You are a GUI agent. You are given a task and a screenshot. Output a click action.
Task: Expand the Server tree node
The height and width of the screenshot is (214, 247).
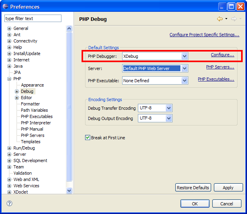click(x=9, y=154)
